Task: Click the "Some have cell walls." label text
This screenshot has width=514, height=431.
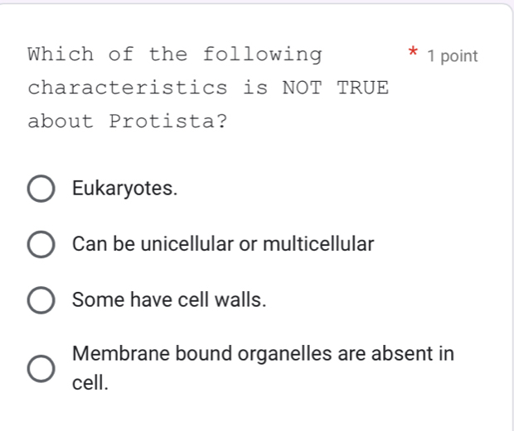Action: [169, 300]
